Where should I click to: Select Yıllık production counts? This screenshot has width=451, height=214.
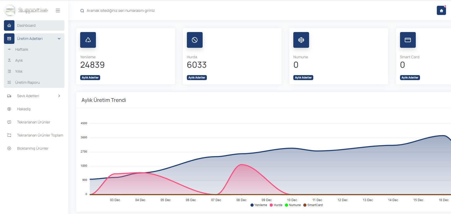[19, 71]
